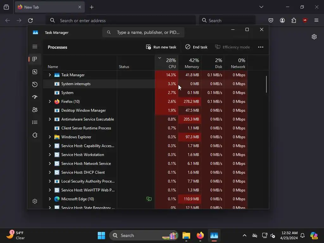Reload page in Firefox toolbar
This screenshot has height=243, width=324.
point(30,21)
